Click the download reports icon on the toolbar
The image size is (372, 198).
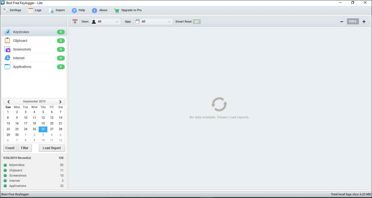(x=75, y=21)
